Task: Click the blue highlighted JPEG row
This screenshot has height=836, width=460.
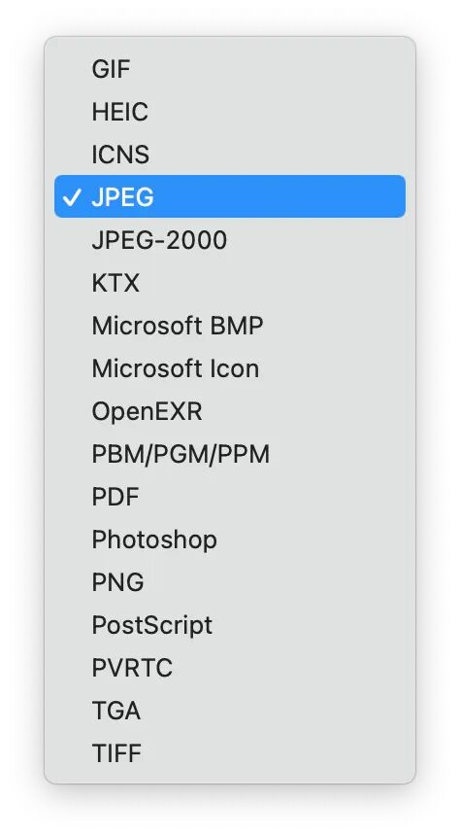Action: (230, 196)
